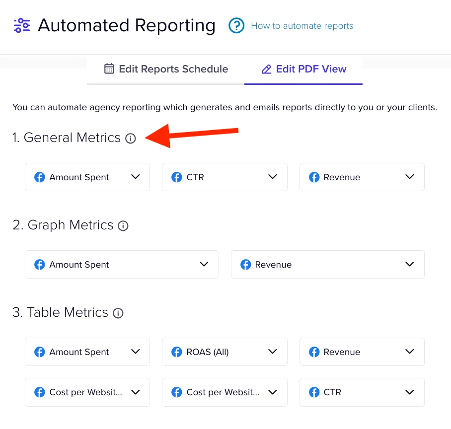Open the How to automate reports link
The image size is (451, 429).
[x=302, y=26]
